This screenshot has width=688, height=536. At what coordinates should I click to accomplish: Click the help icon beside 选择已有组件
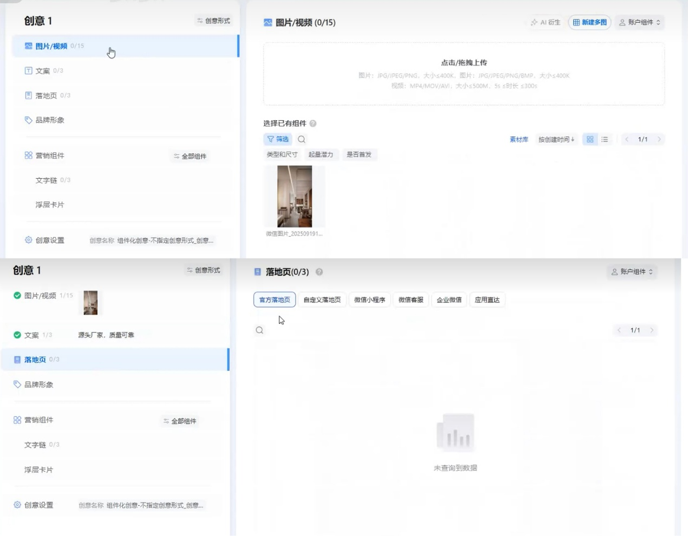[313, 123]
